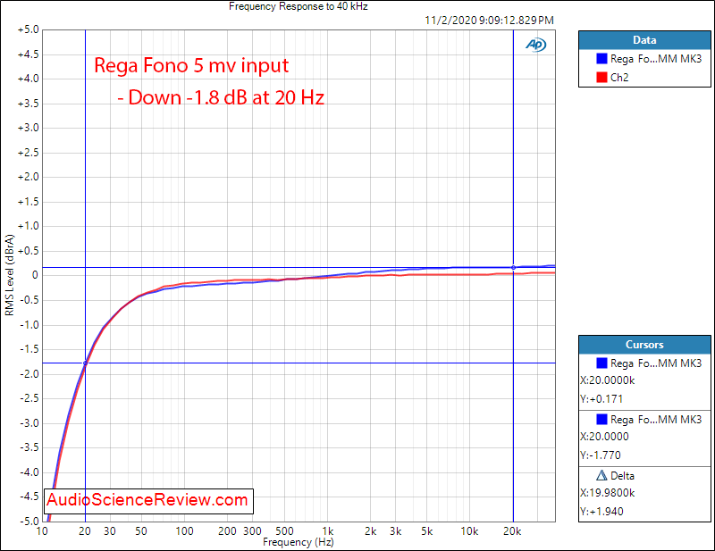Click the cursor value Y:-1.770
715x551 pixels.
coord(601,455)
